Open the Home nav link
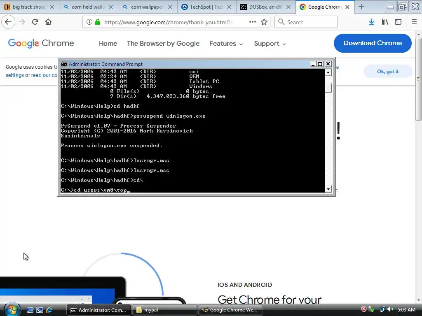Viewport: 422px width, 316px height. coord(108,44)
